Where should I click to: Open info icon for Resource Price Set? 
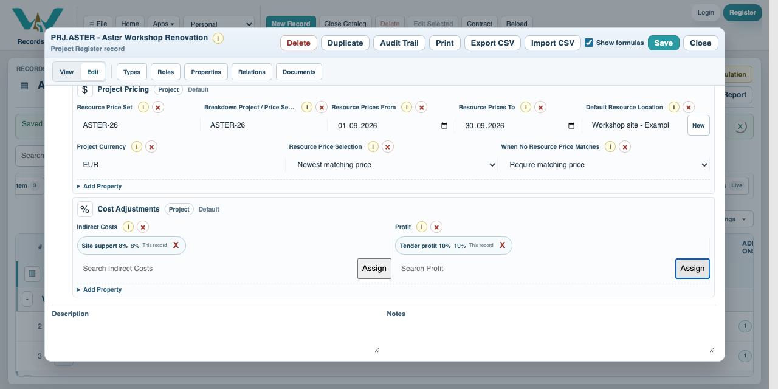(143, 108)
